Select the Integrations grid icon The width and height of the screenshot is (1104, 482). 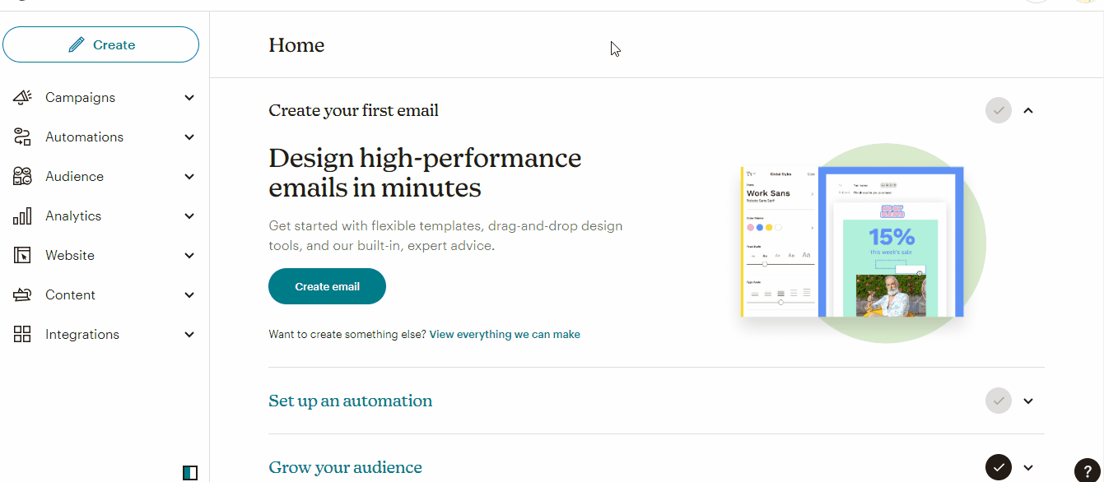[22, 334]
